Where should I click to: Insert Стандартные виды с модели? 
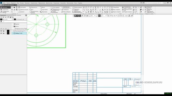click(127, 7)
